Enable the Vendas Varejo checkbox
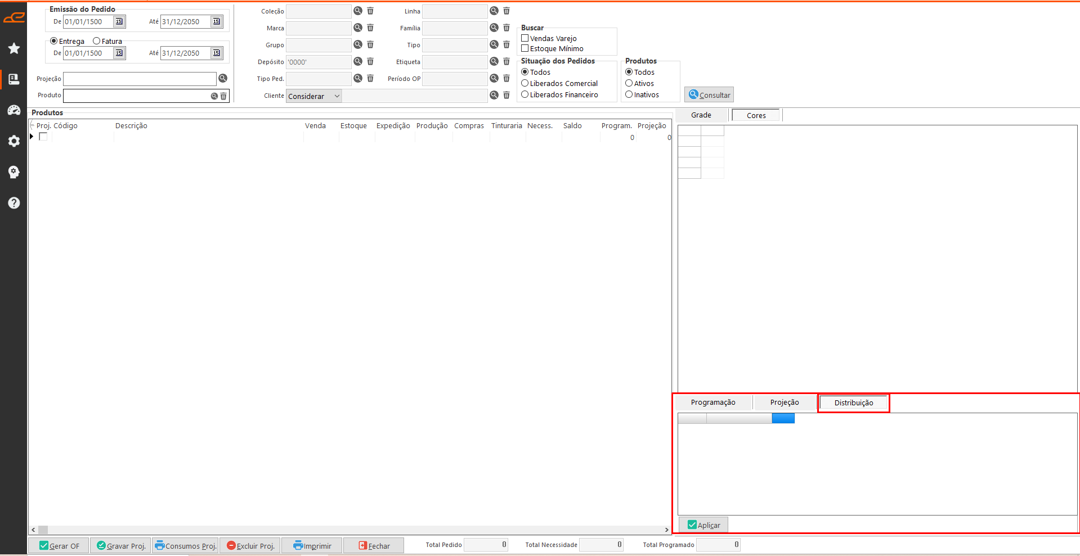Screen dimensions: 1080x556 pyautogui.click(x=525, y=38)
